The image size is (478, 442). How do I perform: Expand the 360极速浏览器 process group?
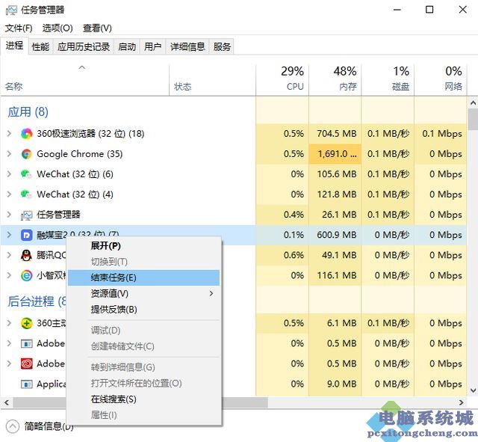[9, 134]
